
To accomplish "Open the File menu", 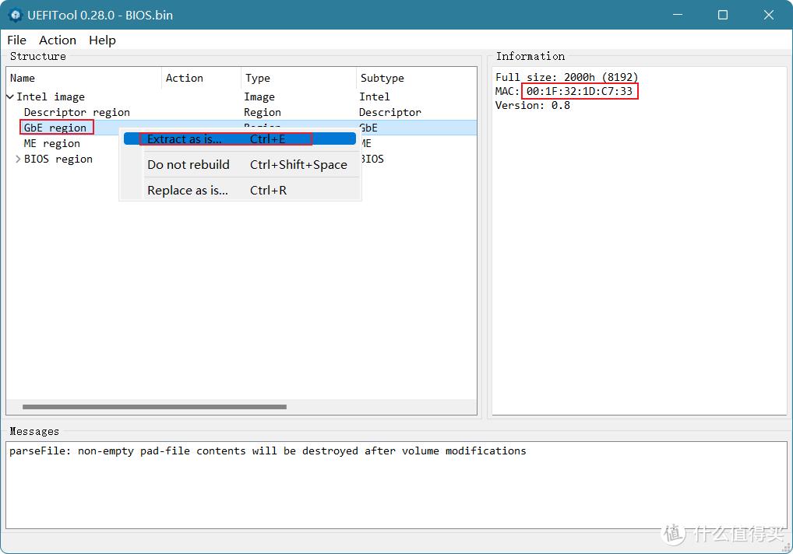I will point(16,40).
